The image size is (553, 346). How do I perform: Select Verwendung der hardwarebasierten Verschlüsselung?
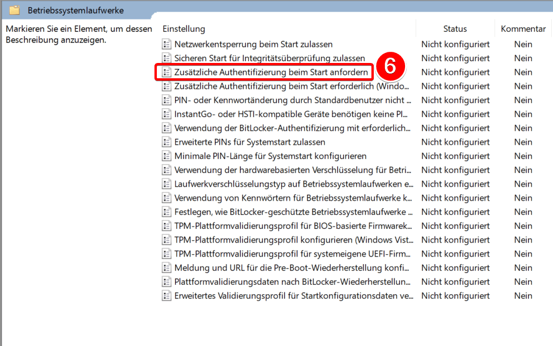coord(293,170)
